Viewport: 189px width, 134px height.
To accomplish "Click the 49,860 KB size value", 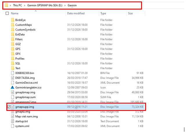I will click(138, 92).
